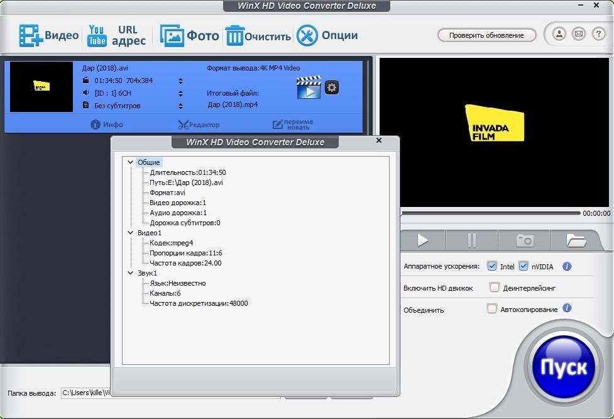614x419 pixels.
Task: Open the question mark help icon
Action: [598, 34]
